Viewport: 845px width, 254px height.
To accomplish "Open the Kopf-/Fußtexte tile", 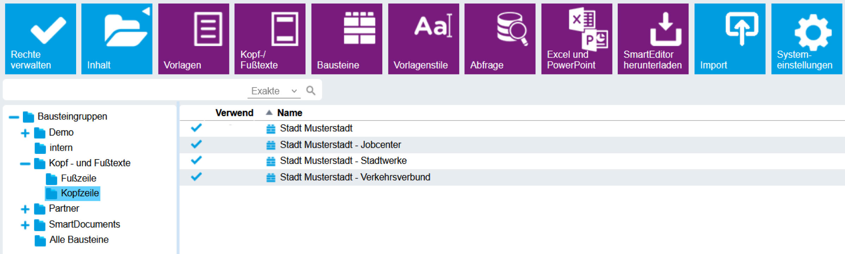I will coord(270,39).
